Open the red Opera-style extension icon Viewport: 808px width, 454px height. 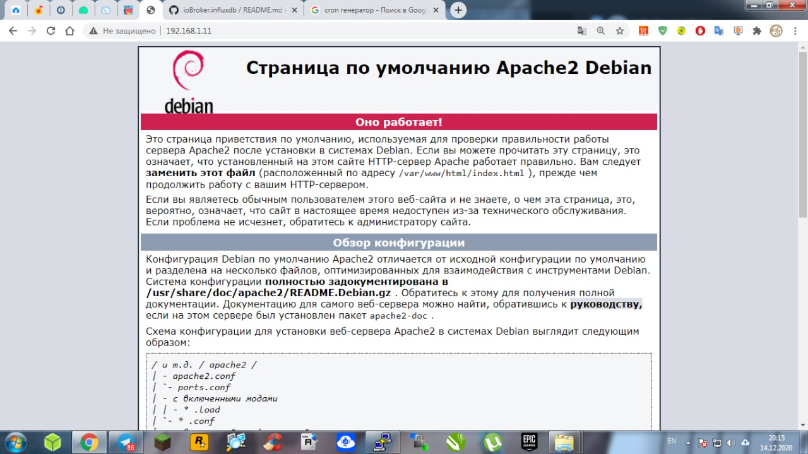pyautogui.click(x=700, y=30)
